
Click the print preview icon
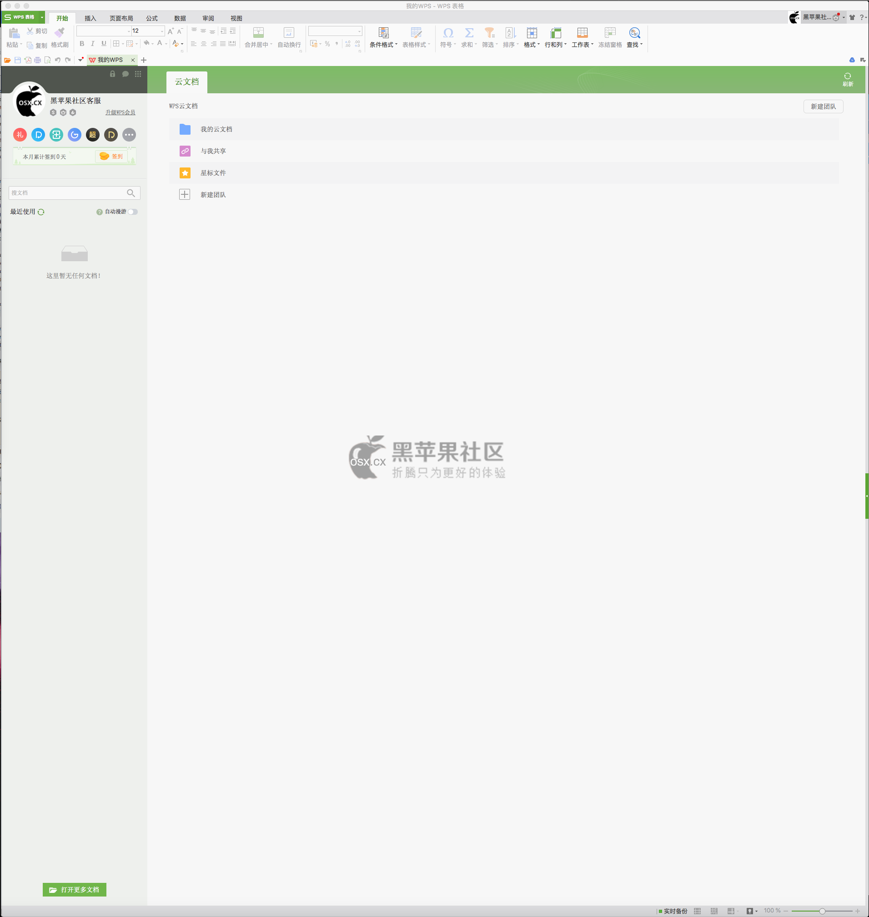(47, 60)
